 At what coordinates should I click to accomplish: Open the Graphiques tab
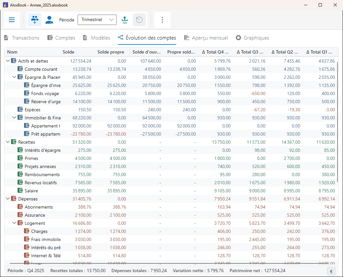252,38
